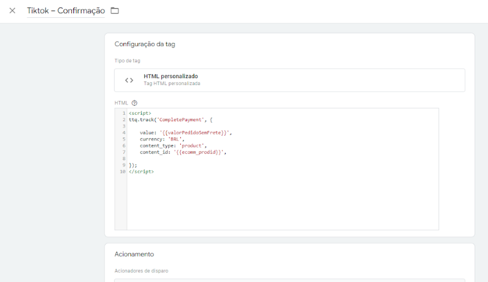Click the value: valorPedidoSemFrete line
Image resolution: width=488 pixels, height=282 pixels.
(x=186, y=133)
